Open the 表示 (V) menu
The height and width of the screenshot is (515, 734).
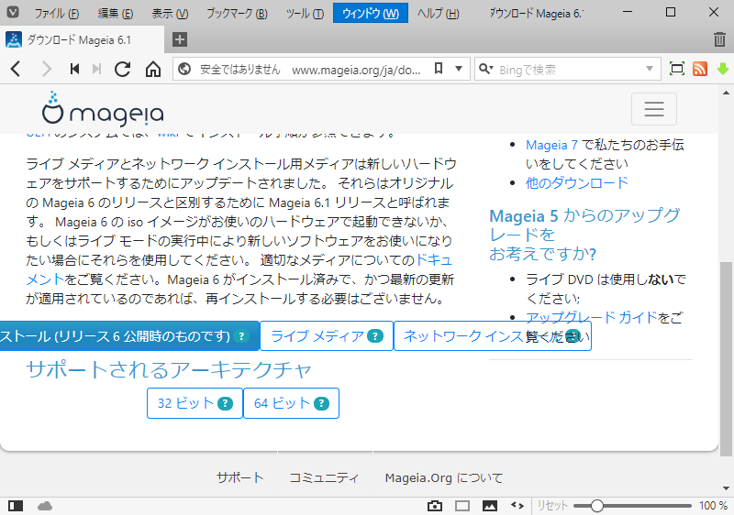click(170, 13)
